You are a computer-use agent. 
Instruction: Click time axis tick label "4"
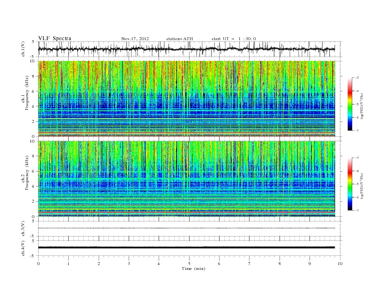pyautogui.click(x=159, y=264)
